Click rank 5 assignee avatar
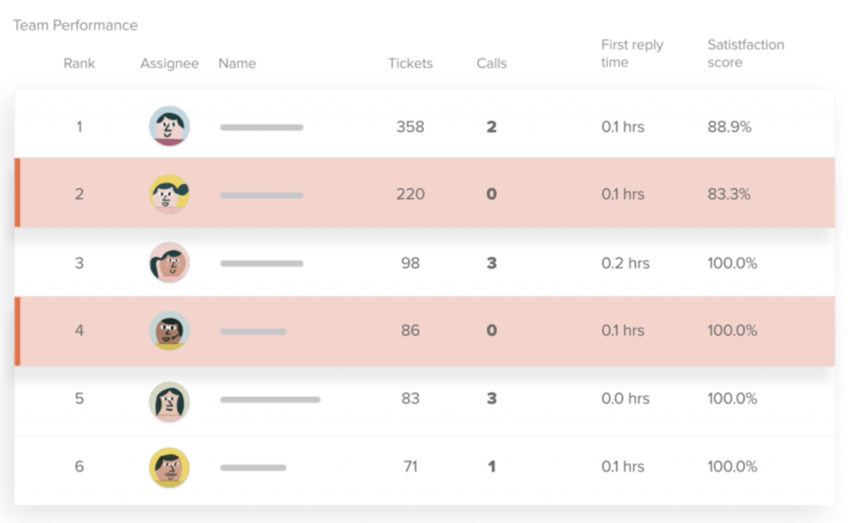 click(x=169, y=402)
